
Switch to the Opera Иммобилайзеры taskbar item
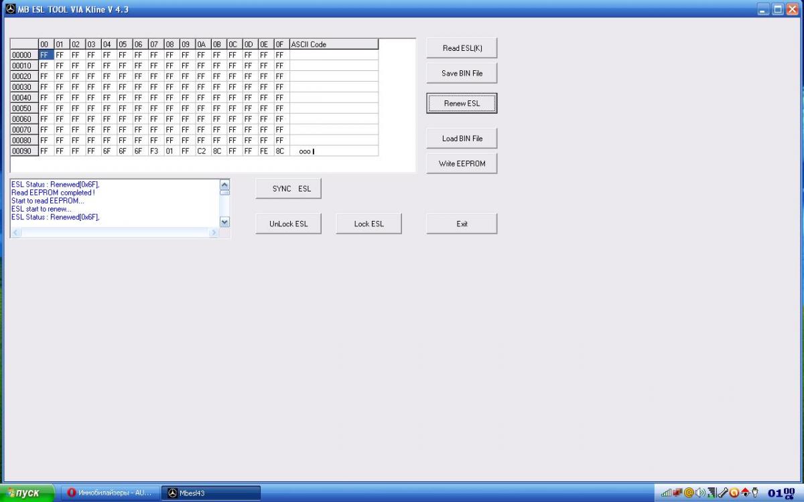pyautogui.click(x=111, y=493)
